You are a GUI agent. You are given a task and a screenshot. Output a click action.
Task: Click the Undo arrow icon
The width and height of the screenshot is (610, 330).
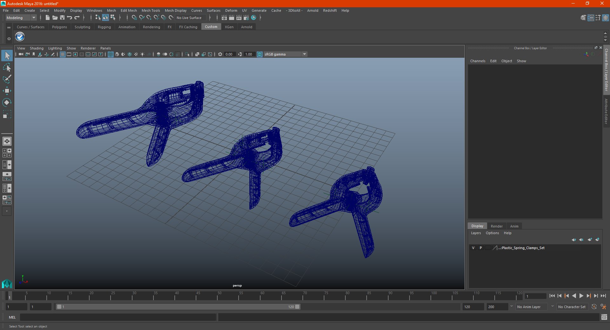point(70,18)
